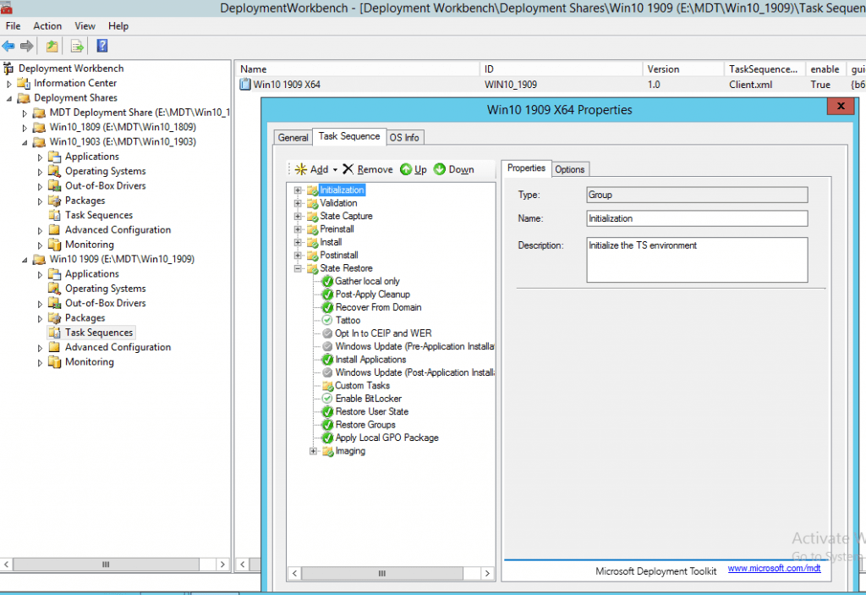Expand the Validation group
Viewport: 866px width, 595px height.
coord(298,203)
